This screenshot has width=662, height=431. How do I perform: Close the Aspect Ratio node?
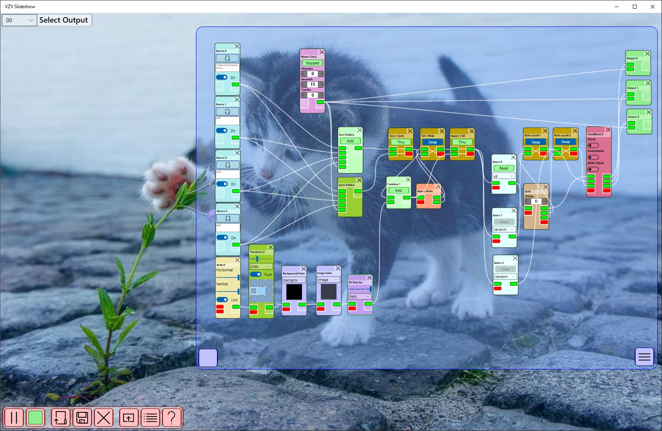[x=438, y=187]
